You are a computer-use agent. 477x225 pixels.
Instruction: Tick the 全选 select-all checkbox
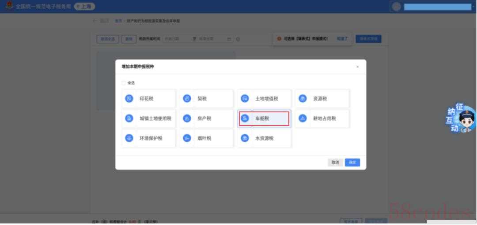pos(124,83)
